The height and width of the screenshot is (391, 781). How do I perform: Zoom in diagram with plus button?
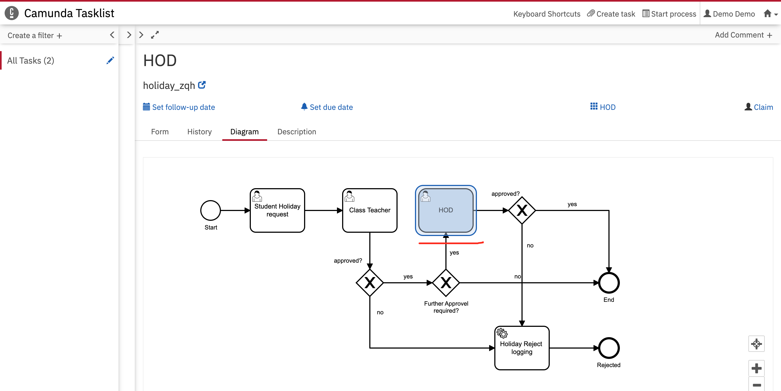click(x=756, y=368)
